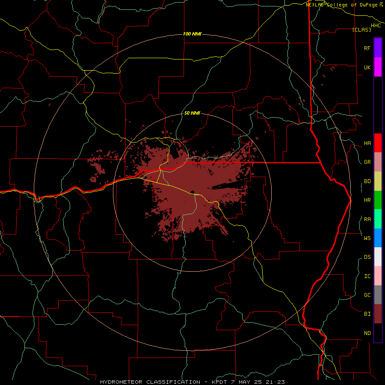Click the IC legend label
This screenshot has width=385, height=385.
(367, 276)
